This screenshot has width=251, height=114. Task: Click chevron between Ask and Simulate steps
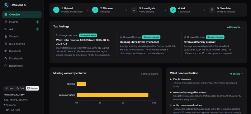[x=205, y=10]
